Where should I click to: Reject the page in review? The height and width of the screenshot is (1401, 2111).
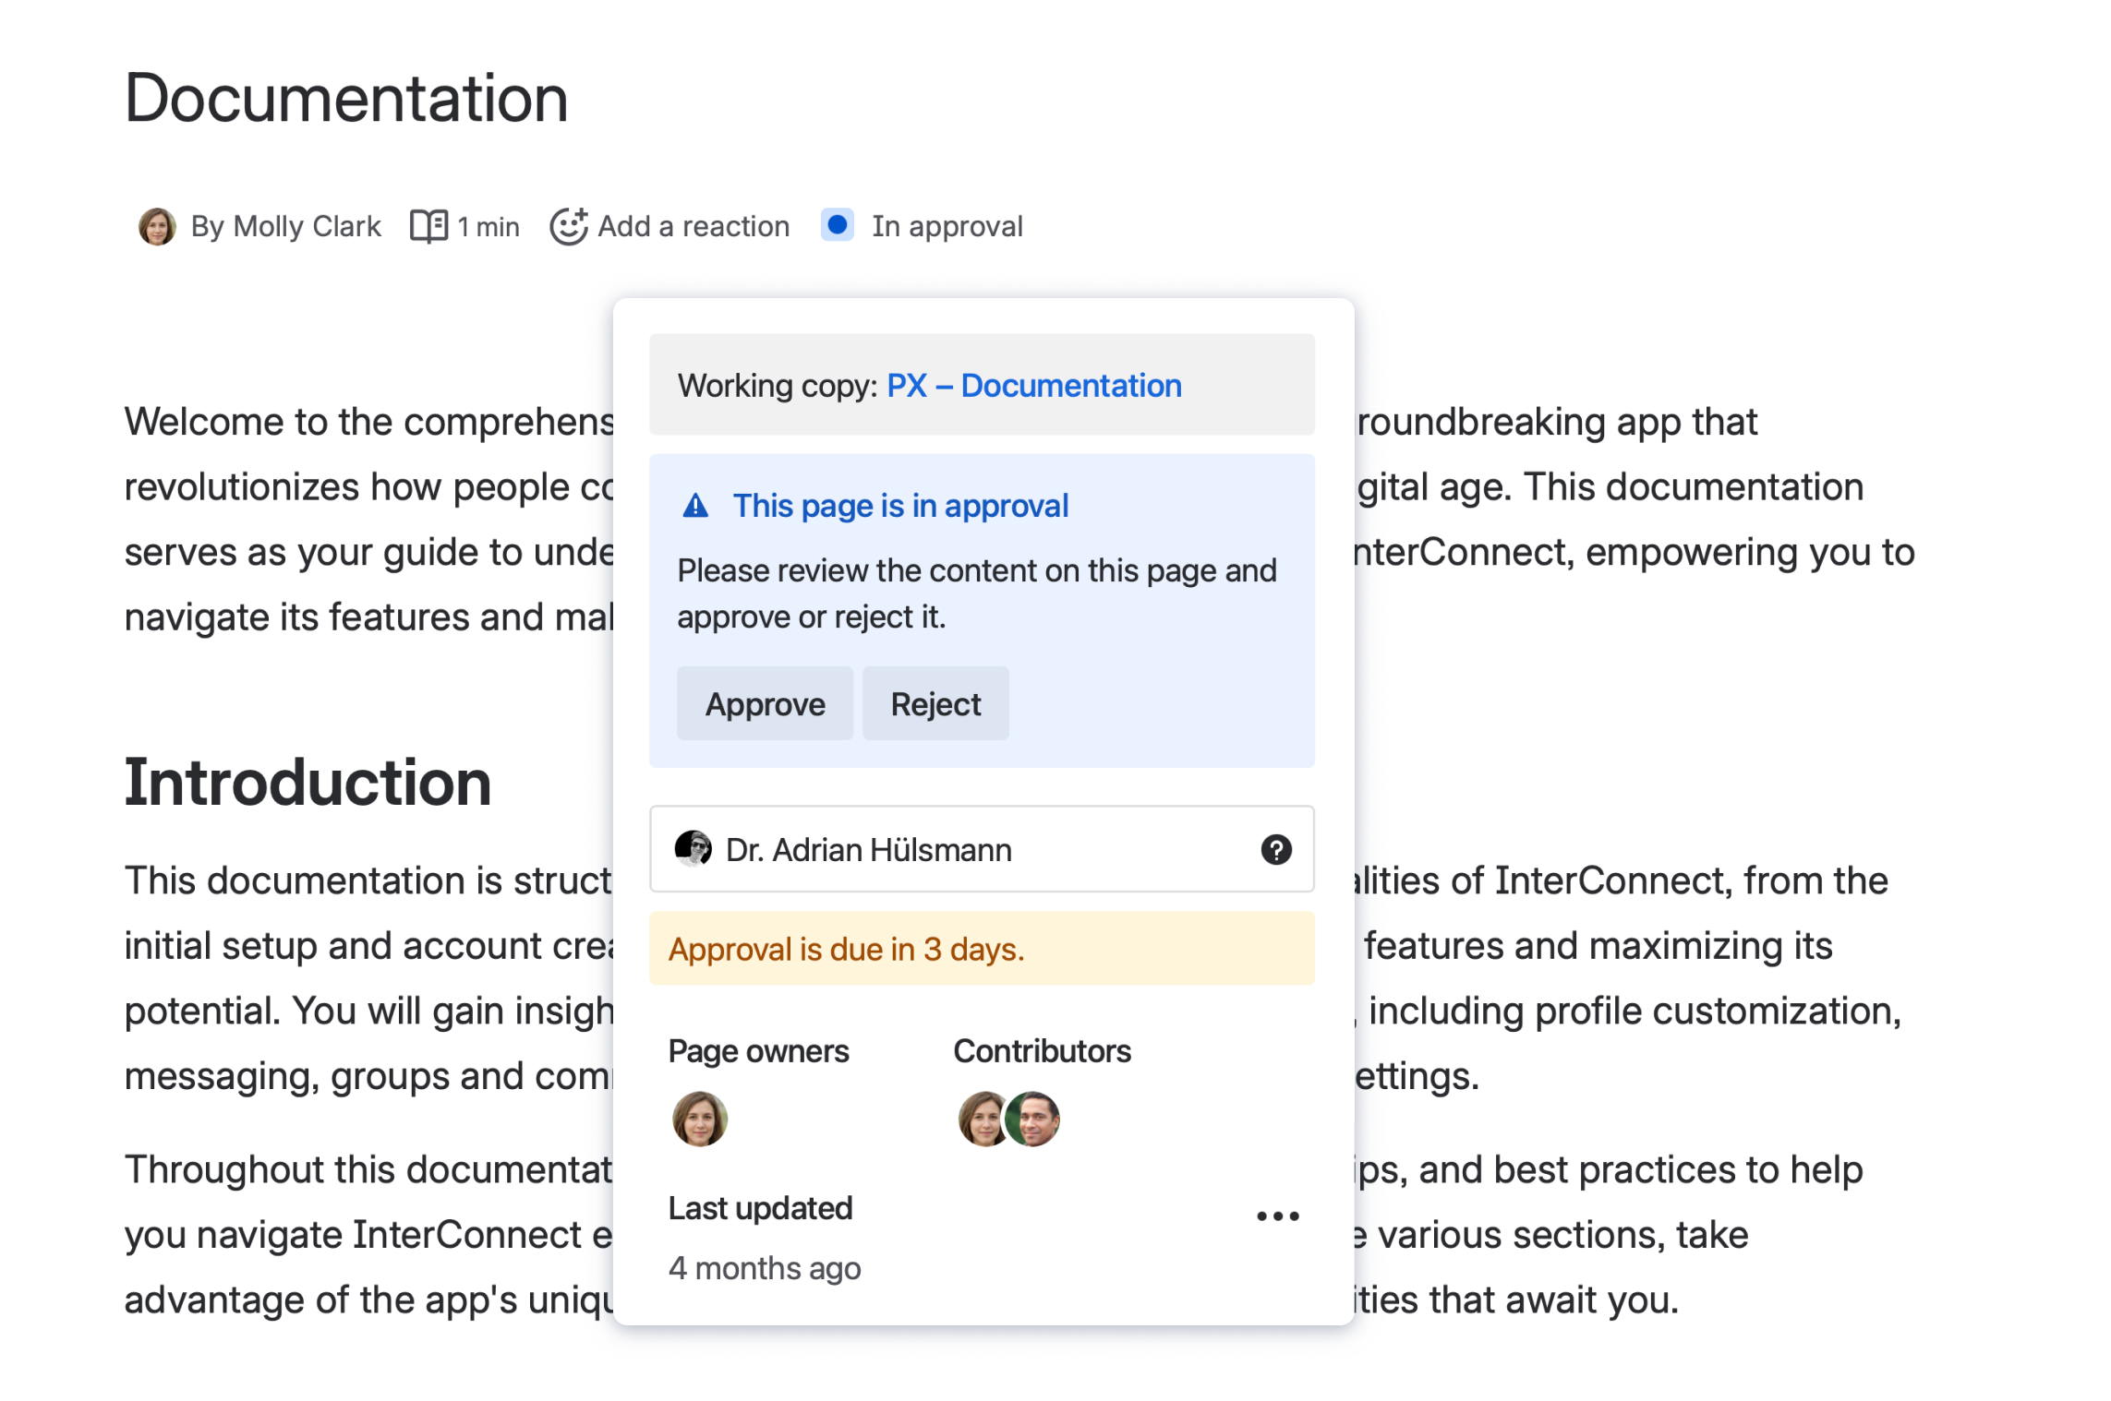(x=935, y=703)
